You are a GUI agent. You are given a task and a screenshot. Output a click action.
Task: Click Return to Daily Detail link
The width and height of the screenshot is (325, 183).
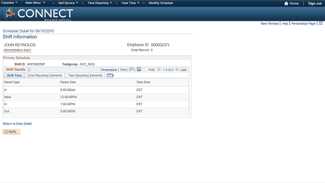(17, 124)
